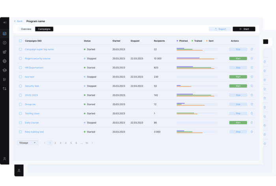The width and height of the screenshot is (276, 186).
Task: Click the gear settings icon in the sidebar
Action: tap(5, 61)
